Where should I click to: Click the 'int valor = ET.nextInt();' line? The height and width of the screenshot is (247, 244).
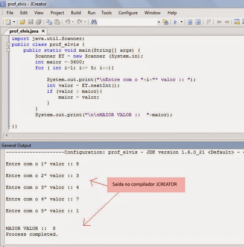(83, 85)
